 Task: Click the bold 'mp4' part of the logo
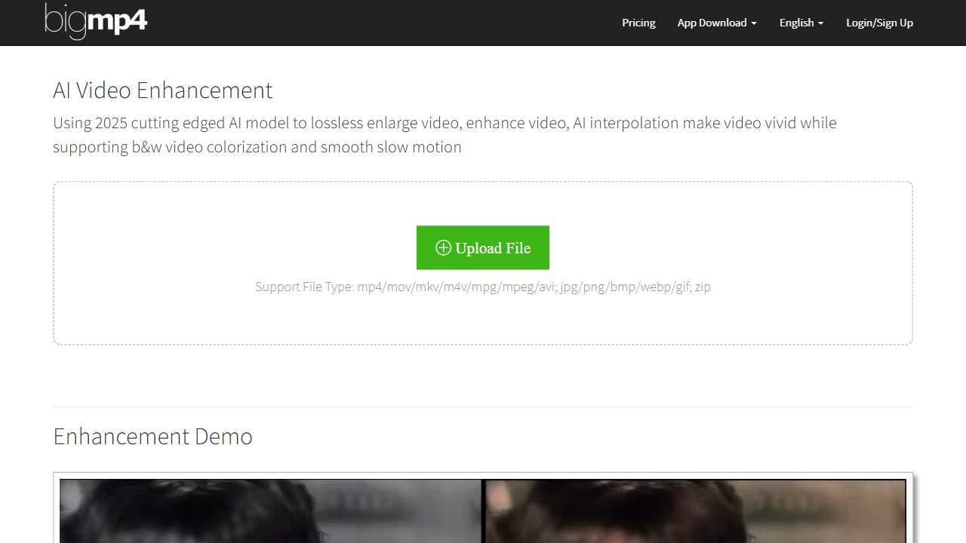[x=118, y=21]
